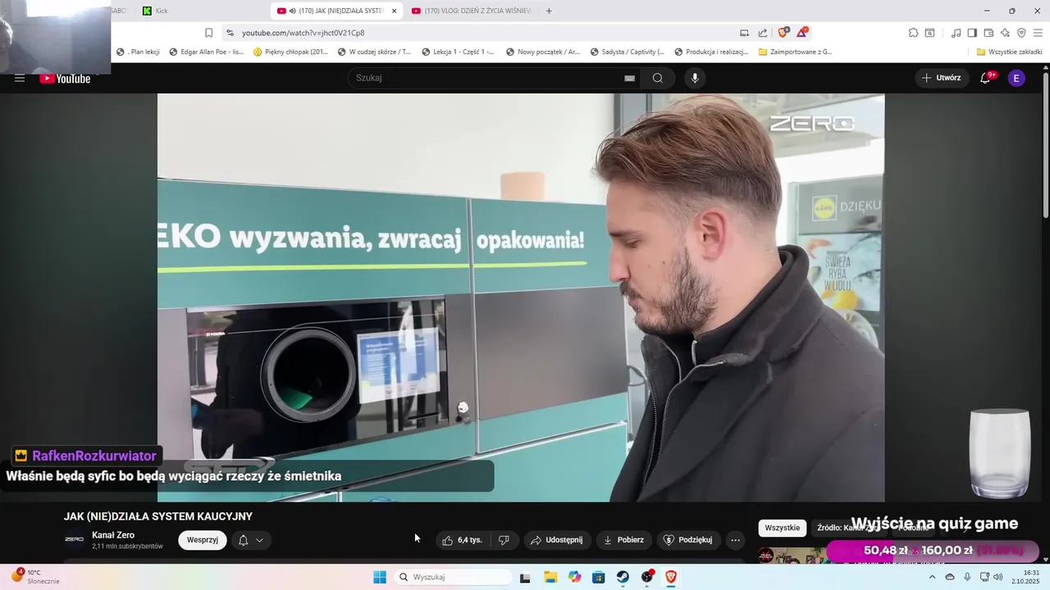Click the Pobierz download button
This screenshot has width=1050, height=590.
pos(623,540)
